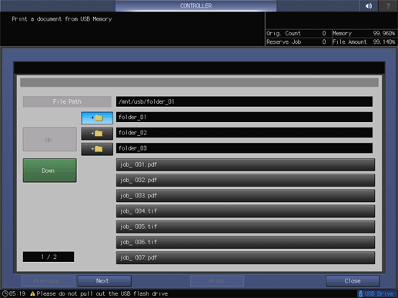Click the Memory 99.960% readout
Viewport: 398px width, 298px height.
click(364, 33)
